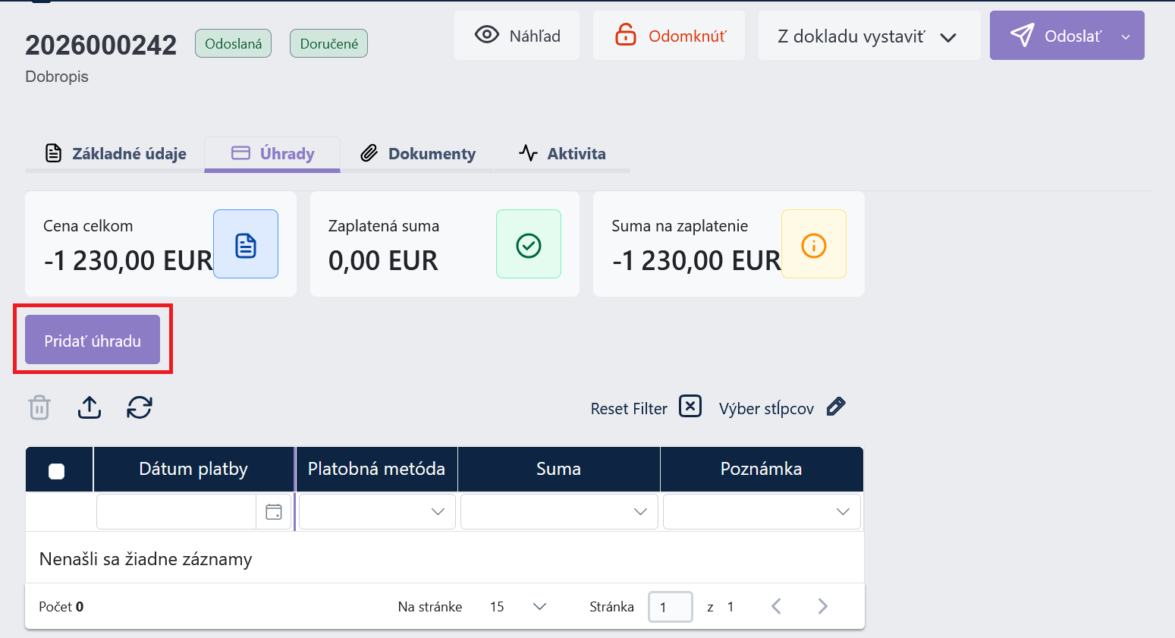Click the green checkmark icon in Zaplatená suma
Screen dimensions: 1175x638
[529, 244]
